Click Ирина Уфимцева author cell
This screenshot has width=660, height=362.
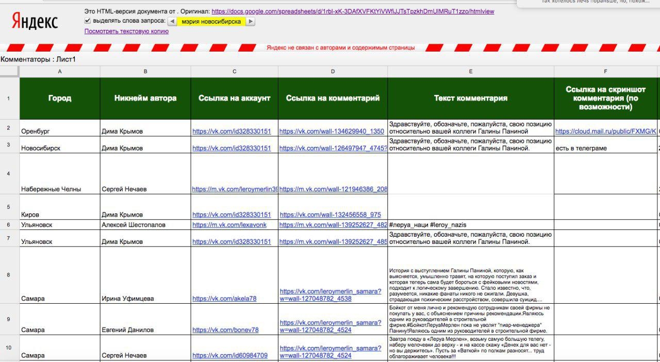pyautogui.click(x=145, y=275)
